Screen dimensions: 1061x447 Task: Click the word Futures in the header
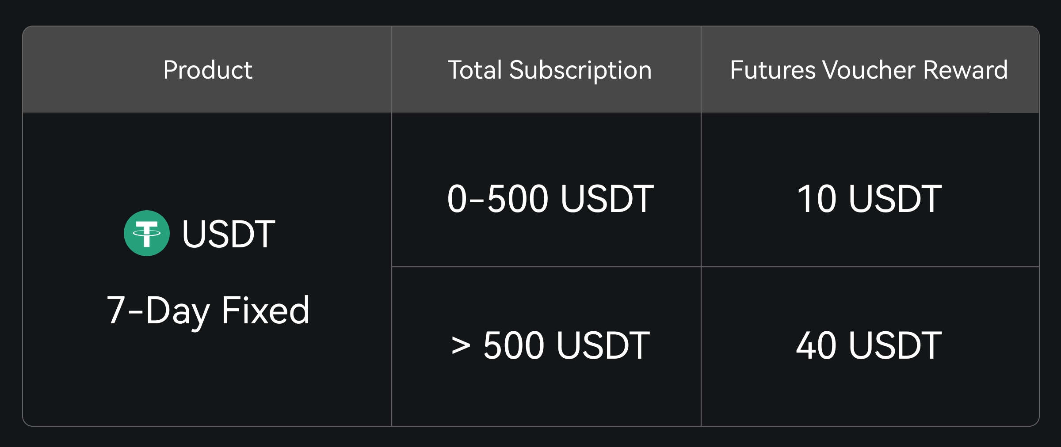point(773,70)
